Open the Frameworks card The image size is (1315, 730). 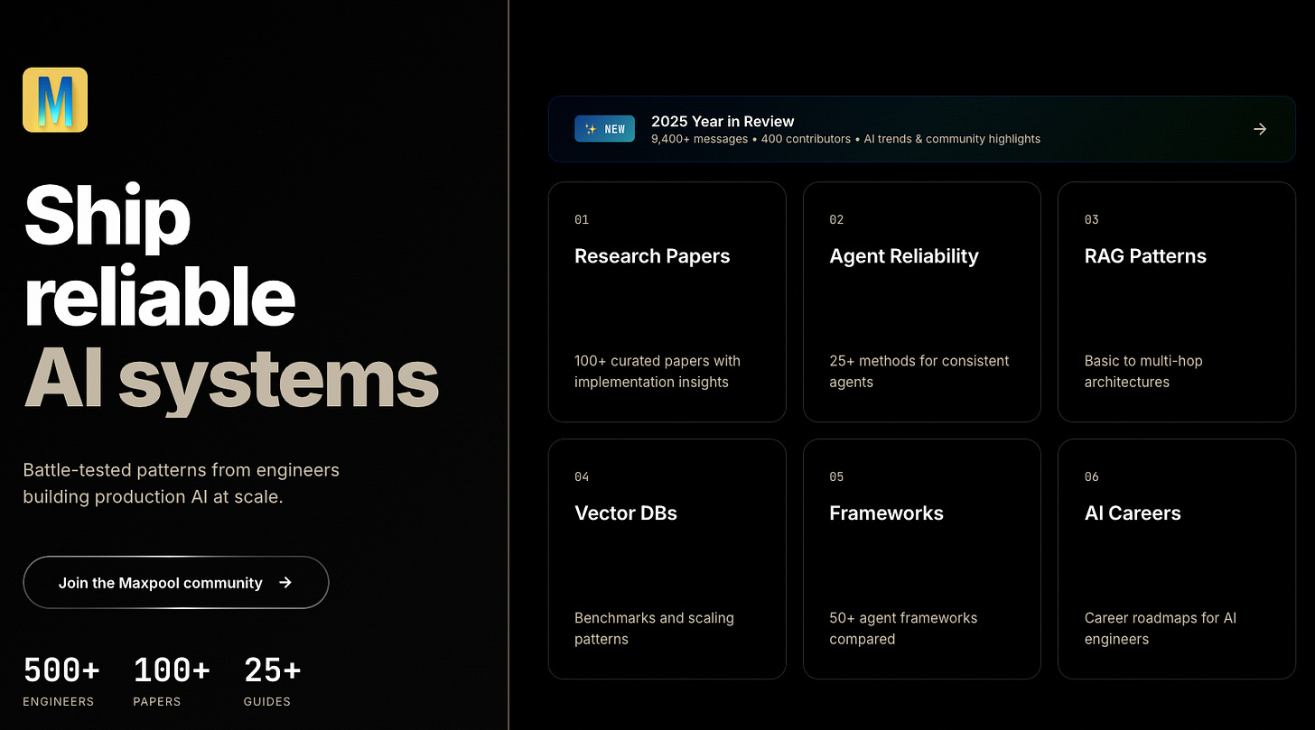click(922, 559)
